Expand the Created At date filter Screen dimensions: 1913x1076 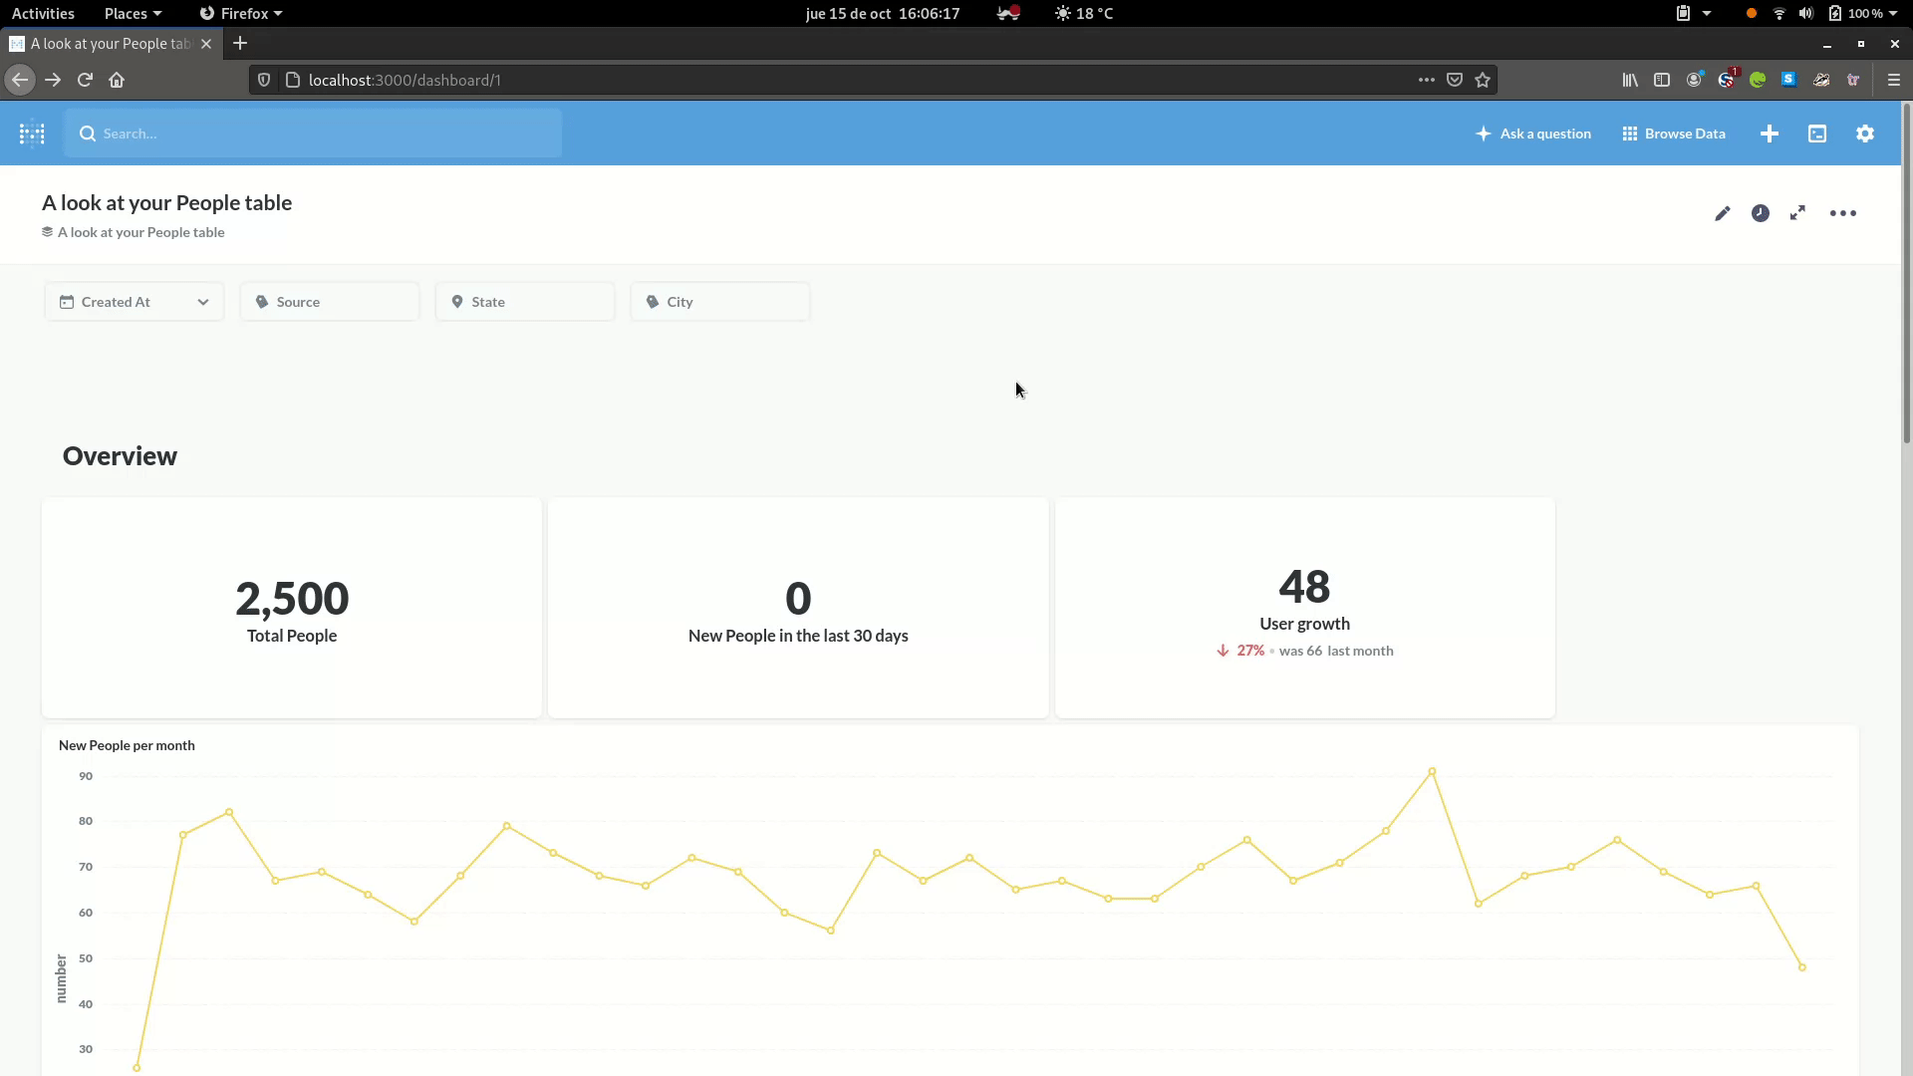point(134,302)
